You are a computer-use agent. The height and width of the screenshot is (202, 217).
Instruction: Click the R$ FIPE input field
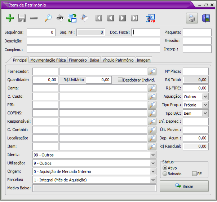coord(195,88)
